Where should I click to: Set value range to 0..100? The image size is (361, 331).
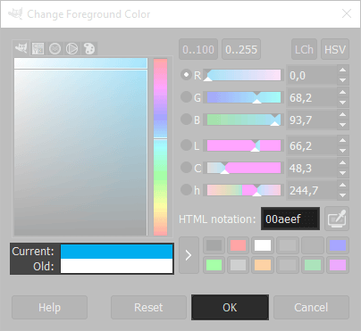(x=198, y=49)
